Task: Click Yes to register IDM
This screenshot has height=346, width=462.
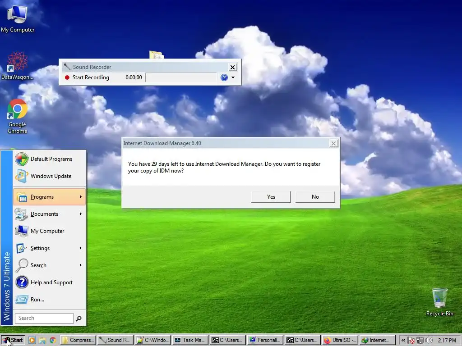Action: tap(271, 197)
